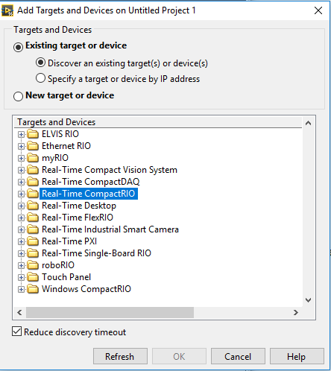Viewport: 331px width, 371px height.
Task: Select the Real-Time PXI folder icon
Action: tap(33, 241)
